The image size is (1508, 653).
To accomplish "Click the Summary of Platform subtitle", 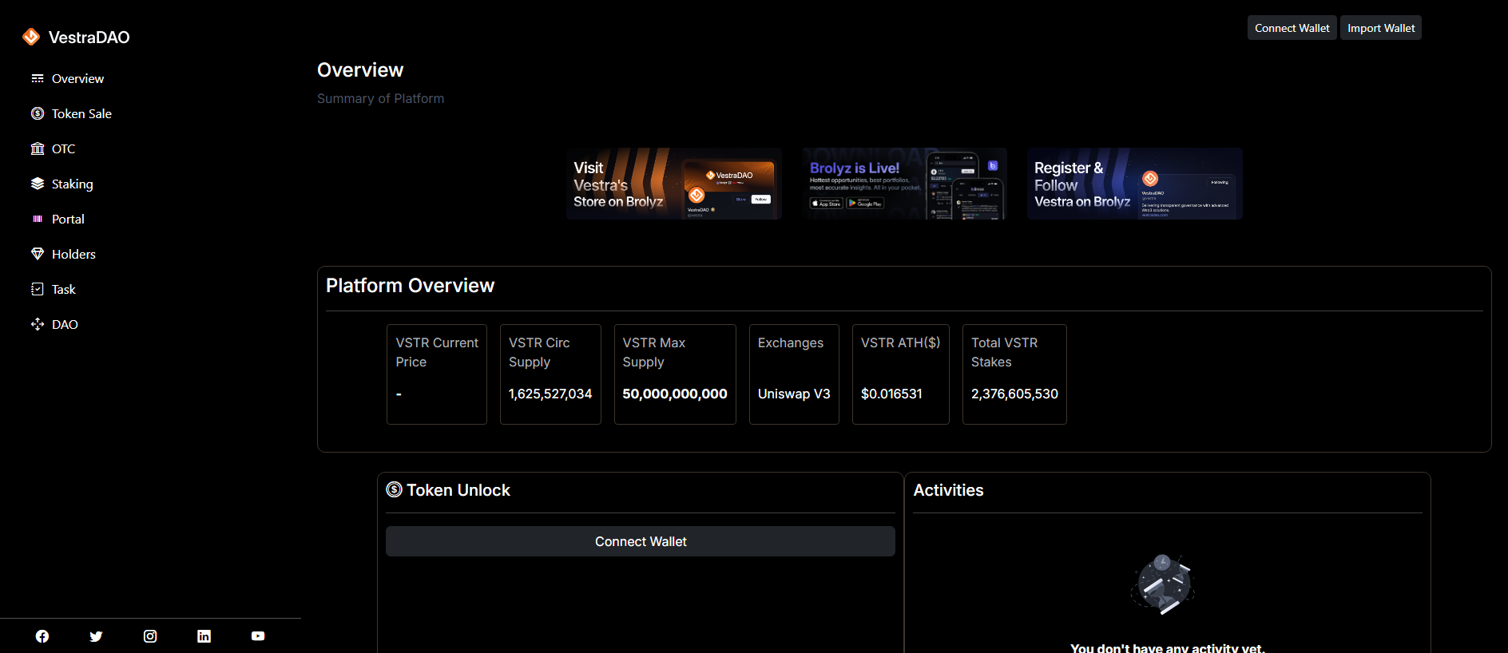I will pyautogui.click(x=380, y=98).
